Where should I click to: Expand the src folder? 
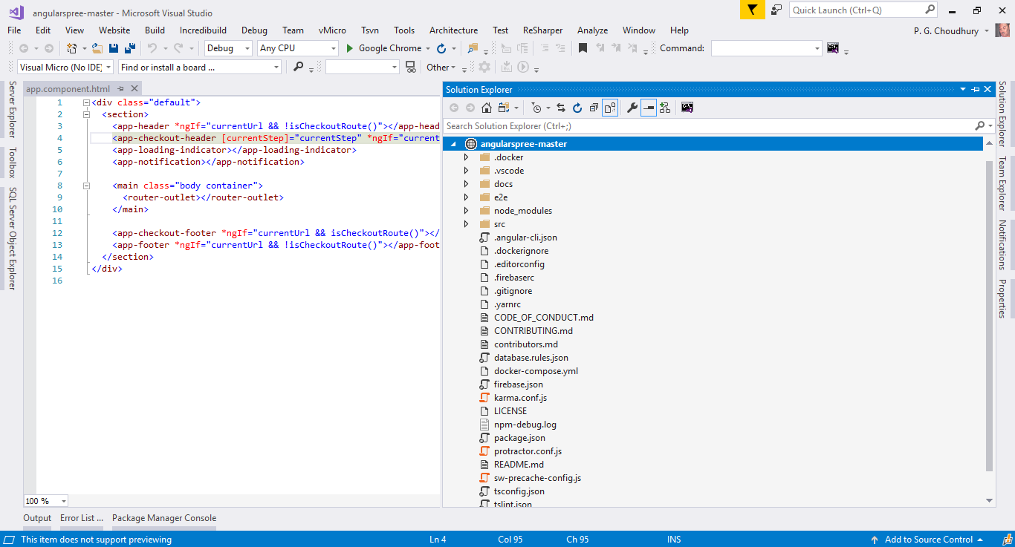point(466,224)
